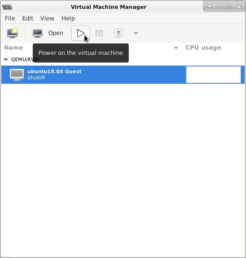Image resolution: width=246 pixels, height=258 pixels.
Task: Click the ubuntu18.04 Guest monitor icon
Action: [16, 74]
